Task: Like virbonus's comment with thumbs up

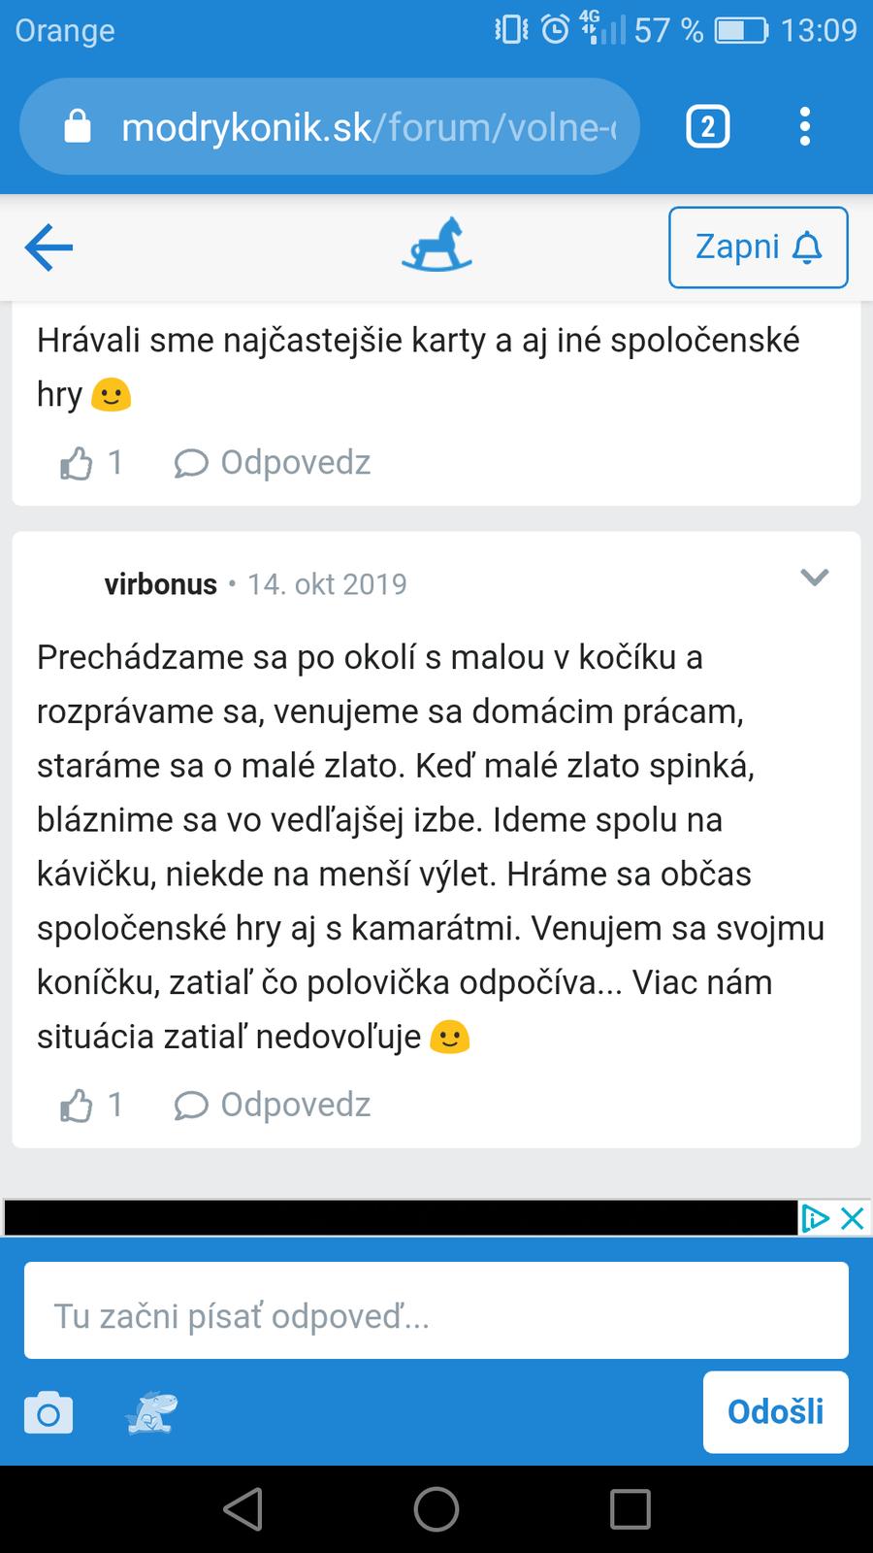Action: (x=78, y=1106)
